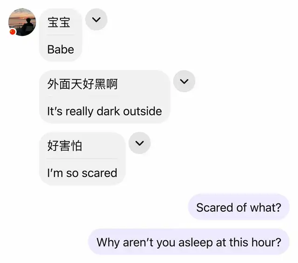Click the word 'what?' in purple bubble
This screenshot has height=263, width=298.
pyautogui.click(x=265, y=207)
